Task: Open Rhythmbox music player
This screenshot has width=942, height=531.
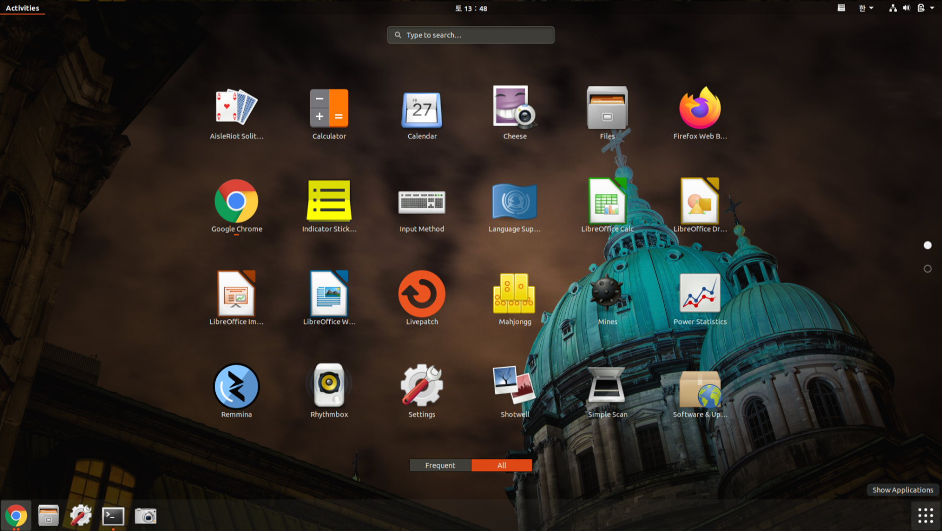Action: pos(329,392)
